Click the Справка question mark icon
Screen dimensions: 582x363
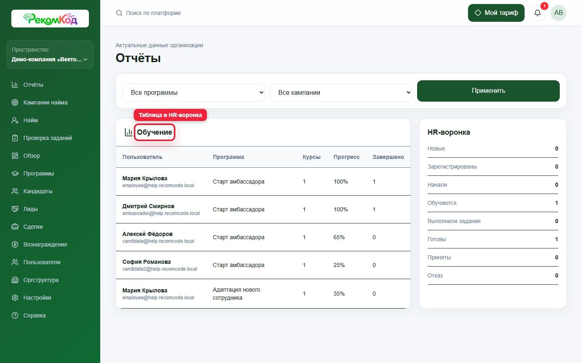click(x=15, y=315)
